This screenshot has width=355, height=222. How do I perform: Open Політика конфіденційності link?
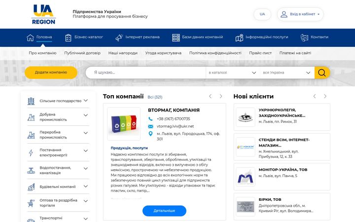tap(215, 53)
